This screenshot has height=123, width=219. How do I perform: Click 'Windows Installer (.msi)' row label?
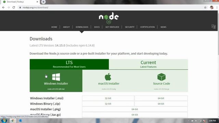[x=47, y=98]
